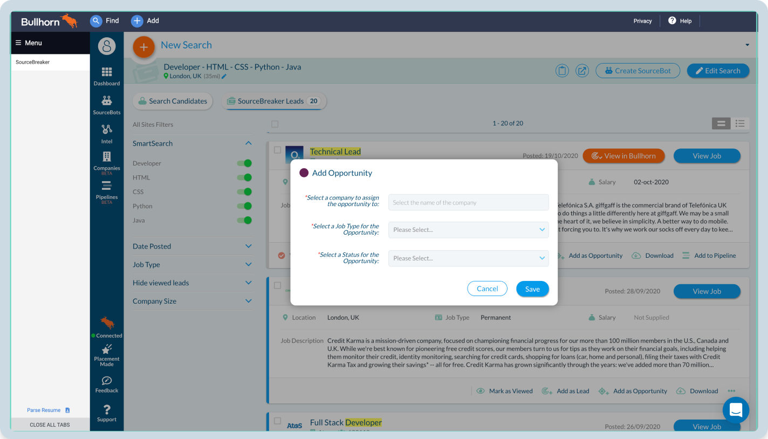Click the Menu hamburger icon
Screen dimensions: 768x439
[x=18, y=43]
